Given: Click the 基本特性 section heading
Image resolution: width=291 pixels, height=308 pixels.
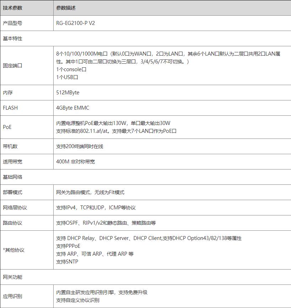Looking at the screenshot, I should (x=12, y=38).
